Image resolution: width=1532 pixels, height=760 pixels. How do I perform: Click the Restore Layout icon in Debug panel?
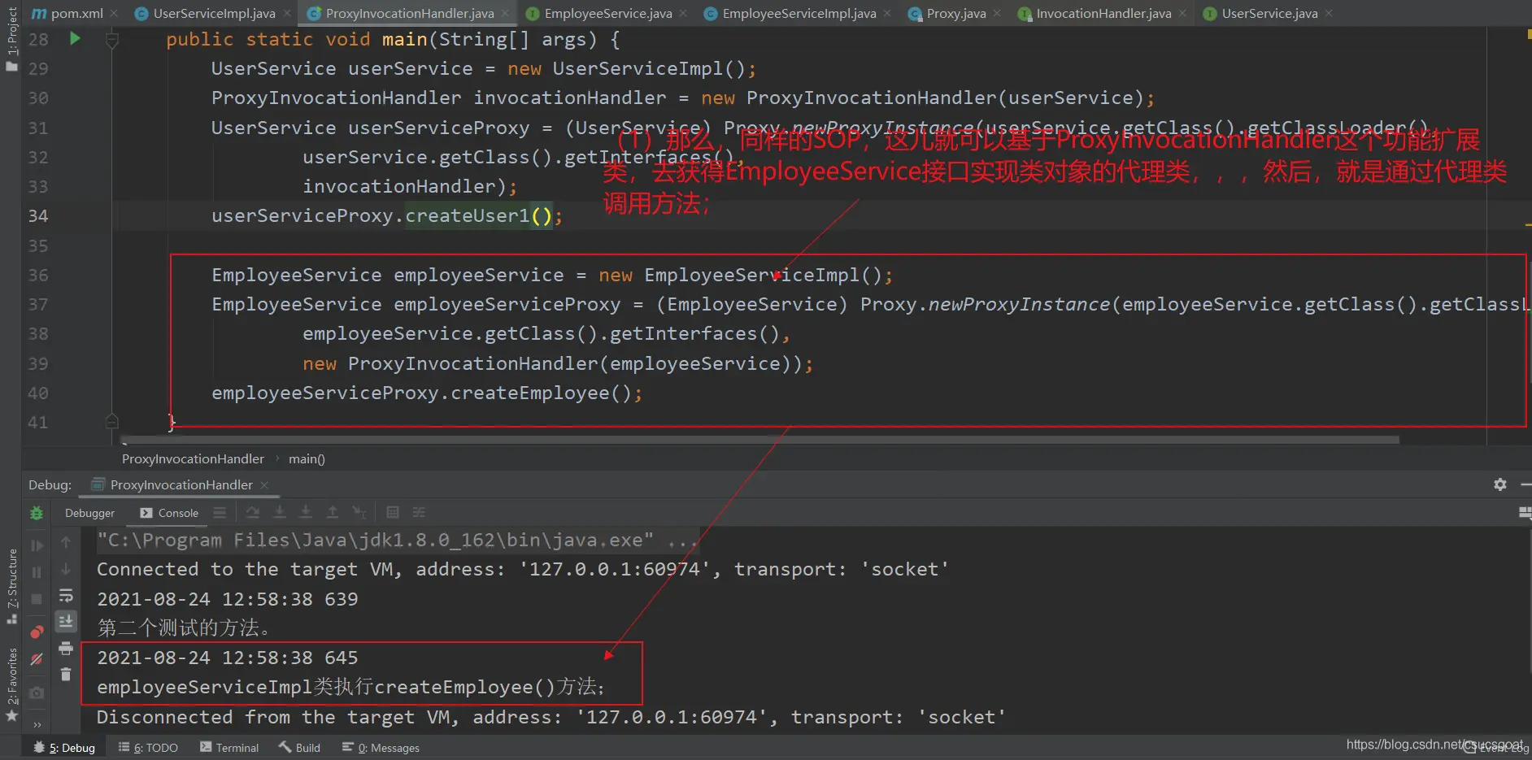[1525, 512]
